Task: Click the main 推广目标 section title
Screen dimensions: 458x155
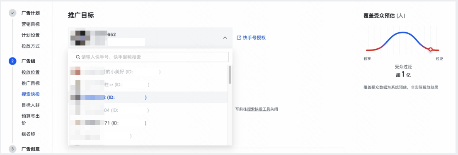Action: [81, 15]
